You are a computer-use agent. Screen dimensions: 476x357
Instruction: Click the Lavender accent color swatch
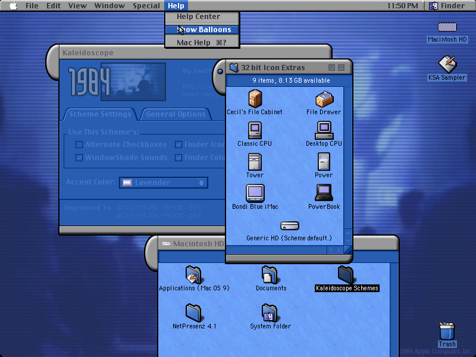click(x=127, y=183)
